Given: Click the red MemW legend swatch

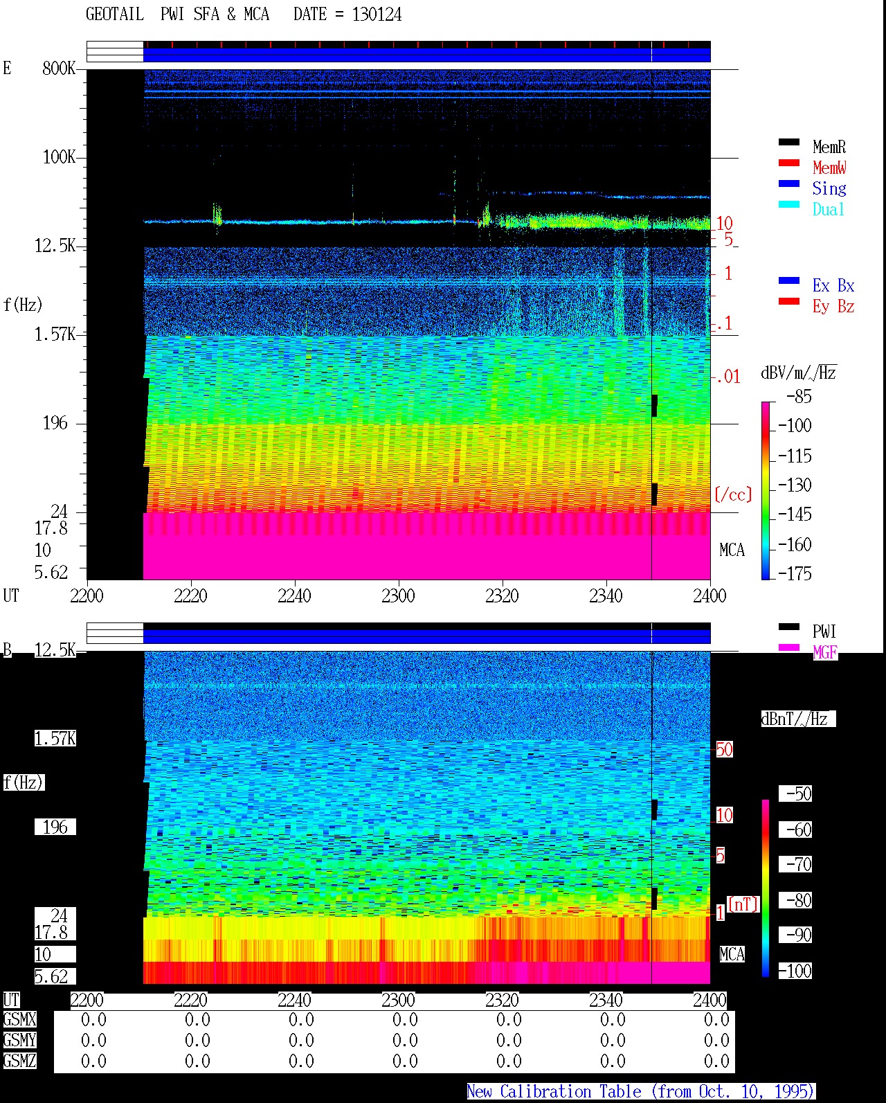Looking at the screenshot, I should pos(789,163).
